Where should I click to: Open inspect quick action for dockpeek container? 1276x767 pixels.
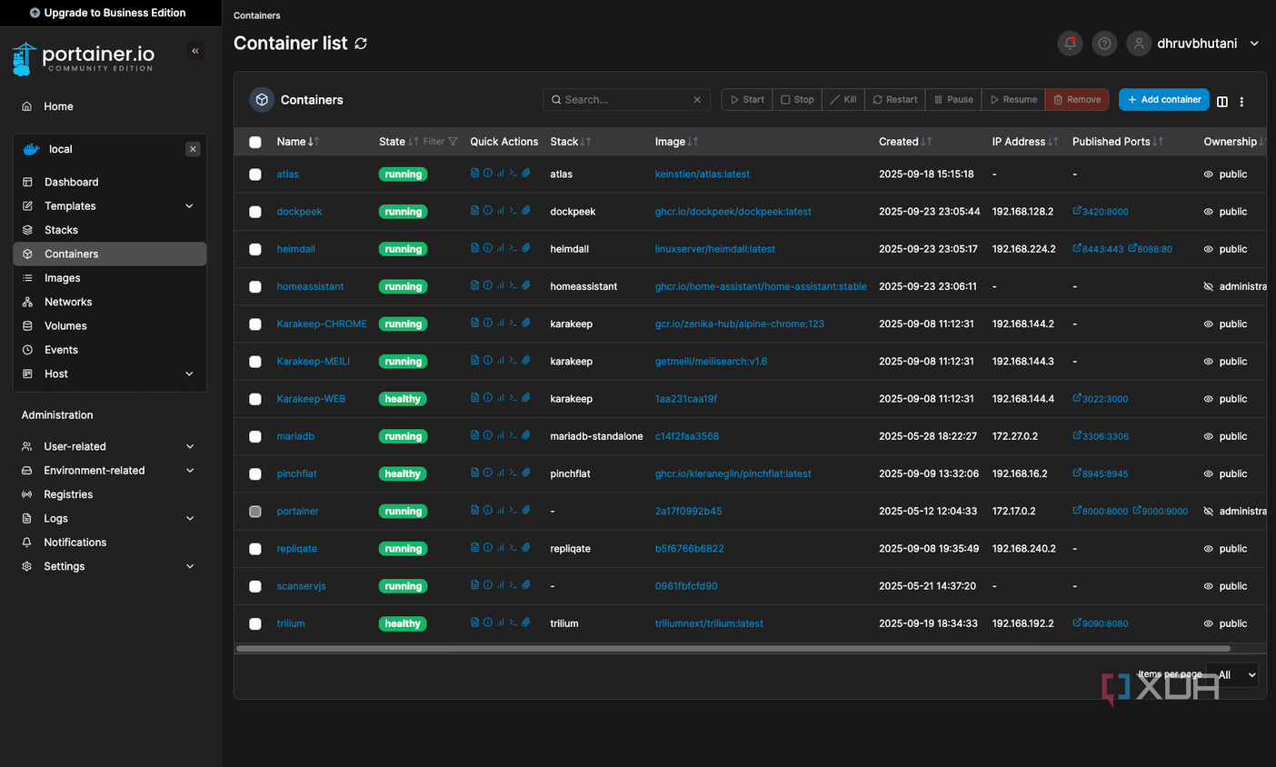(x=487, y=210)
